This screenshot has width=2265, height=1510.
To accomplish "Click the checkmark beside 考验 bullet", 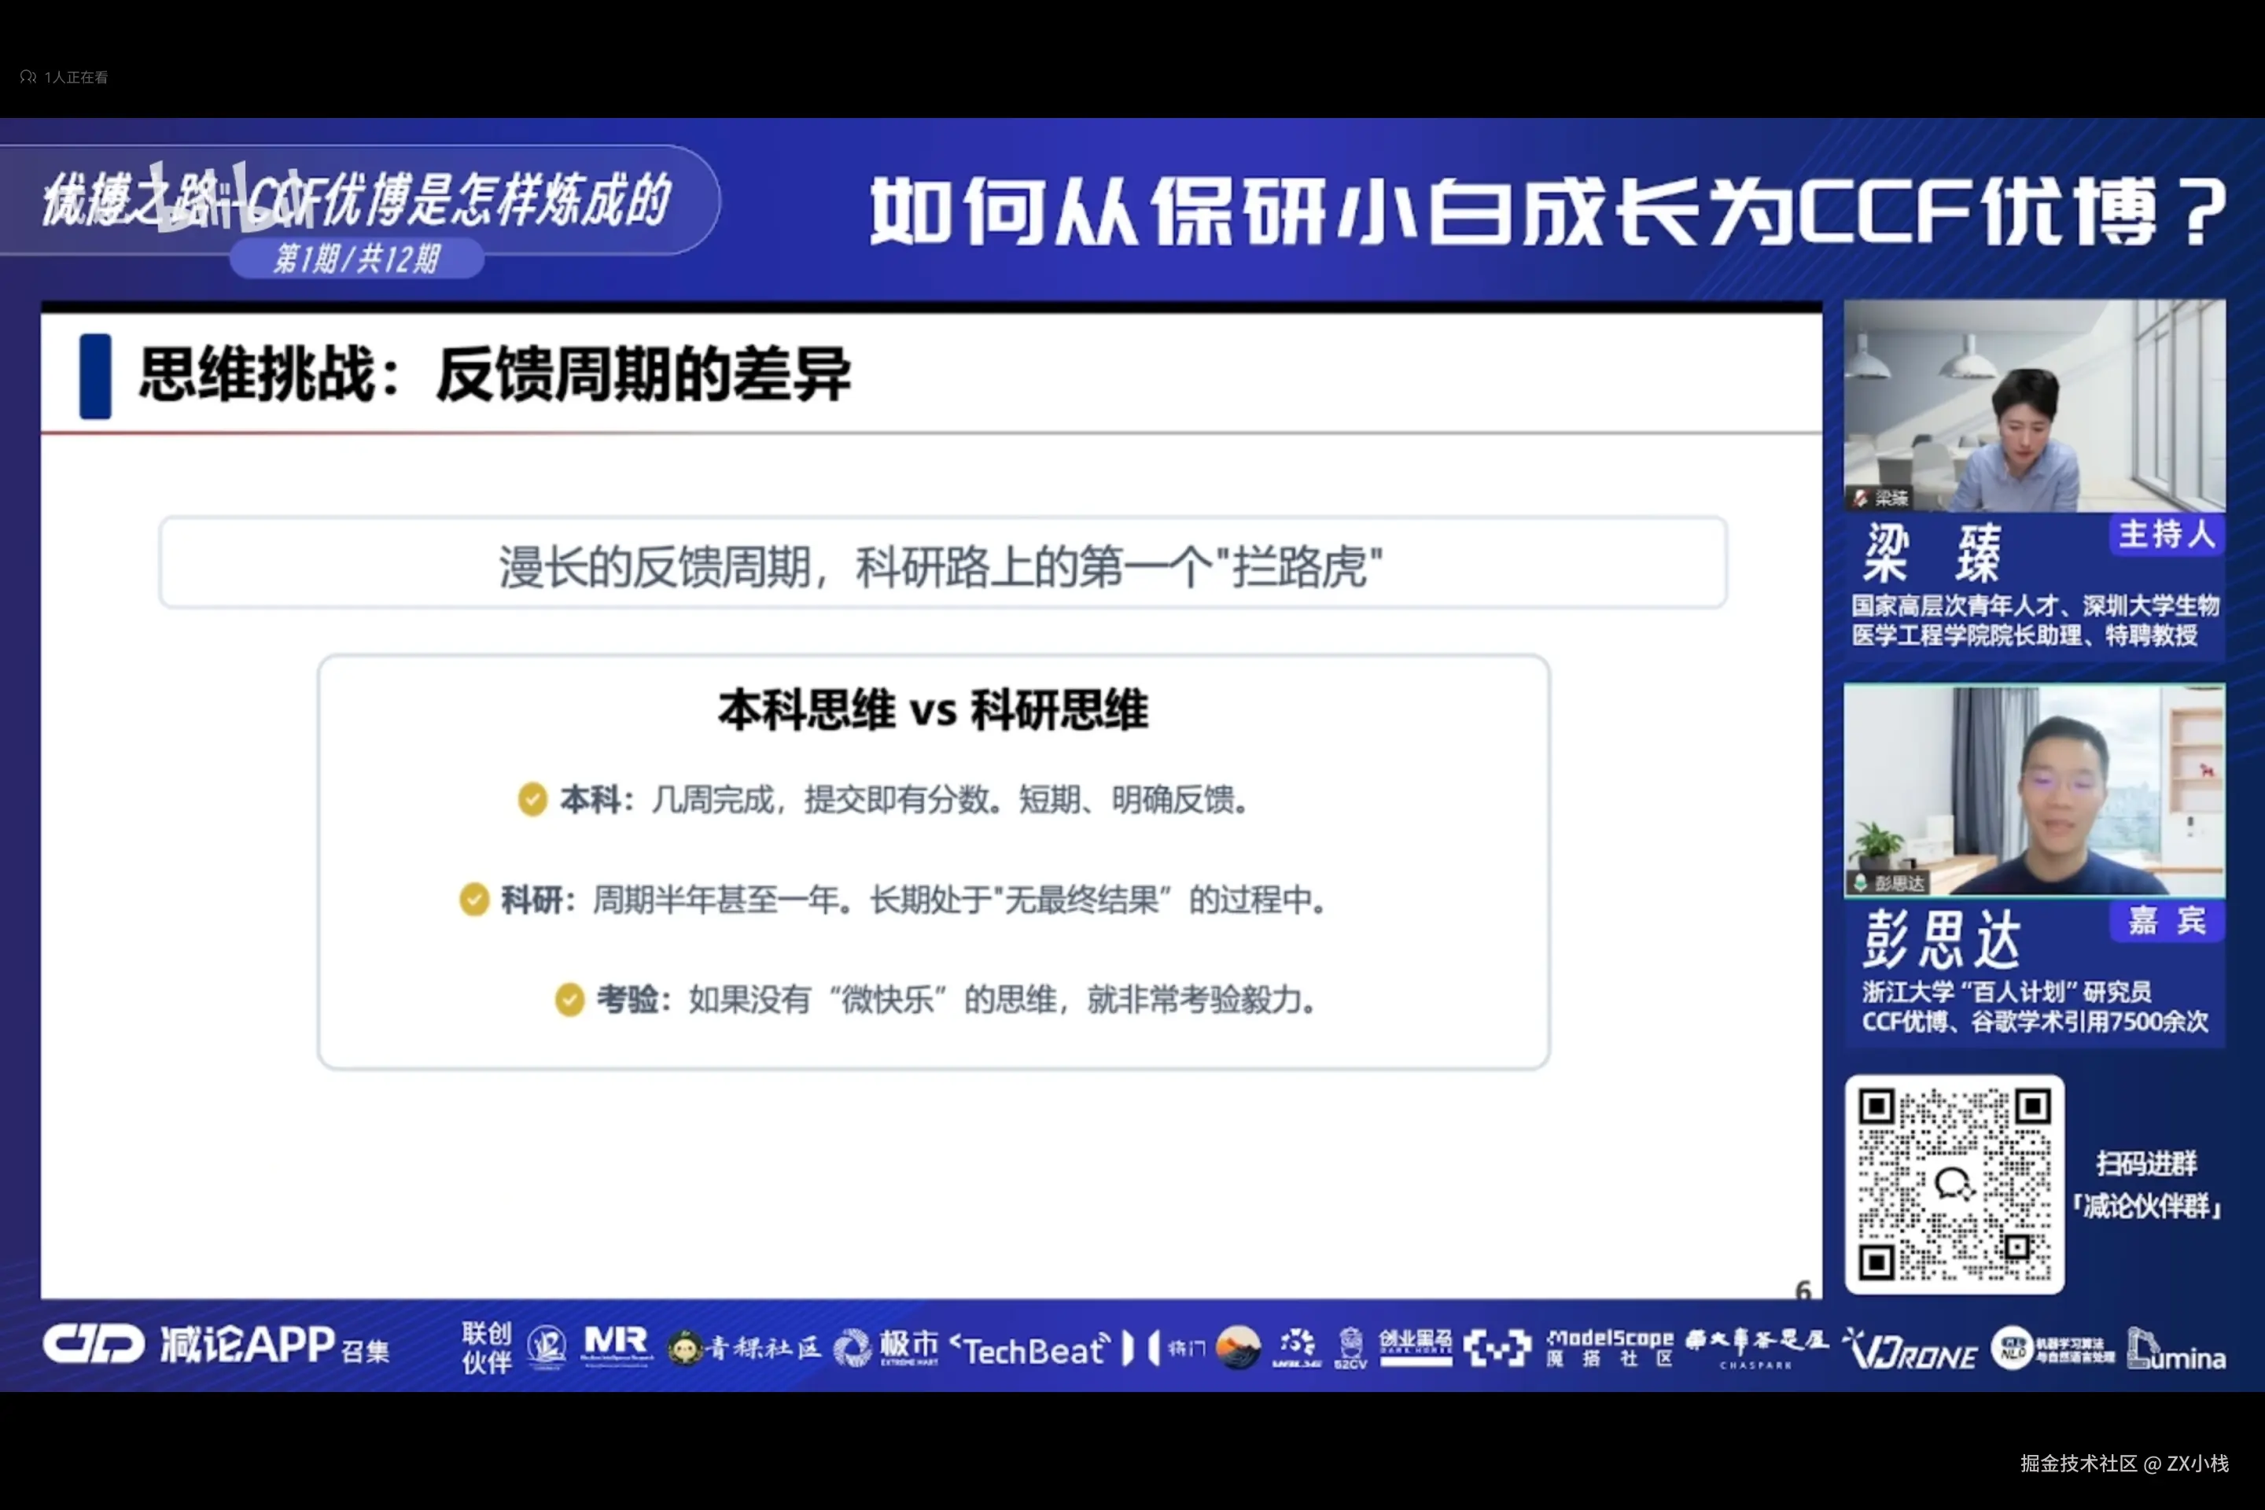I will 569,1000.
